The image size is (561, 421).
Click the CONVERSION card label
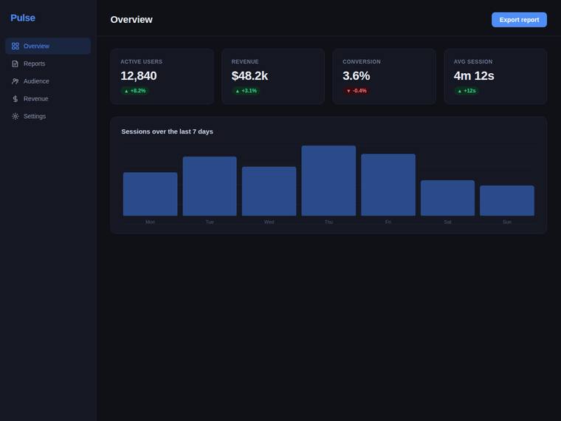coord(362,61)
